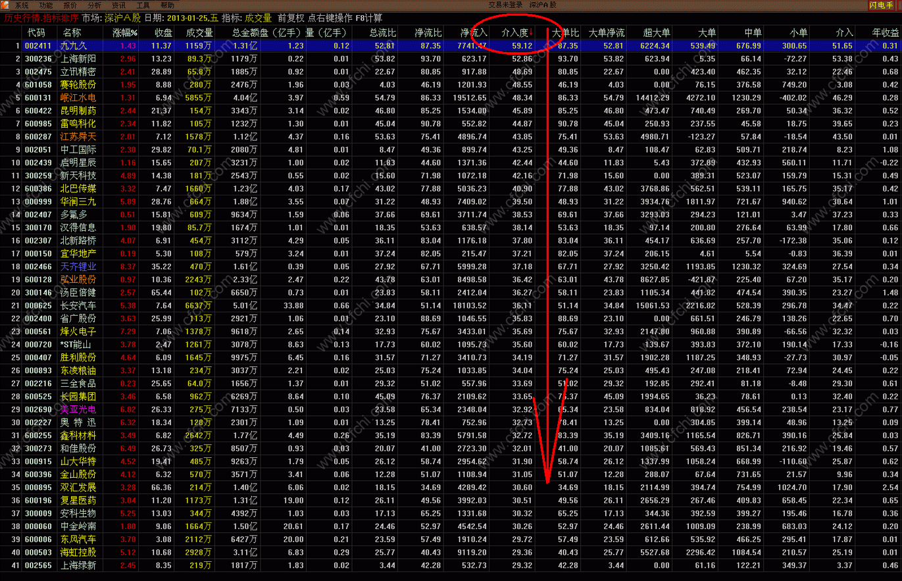
Task: Select stock row 美亚光电
Action: 451,409
